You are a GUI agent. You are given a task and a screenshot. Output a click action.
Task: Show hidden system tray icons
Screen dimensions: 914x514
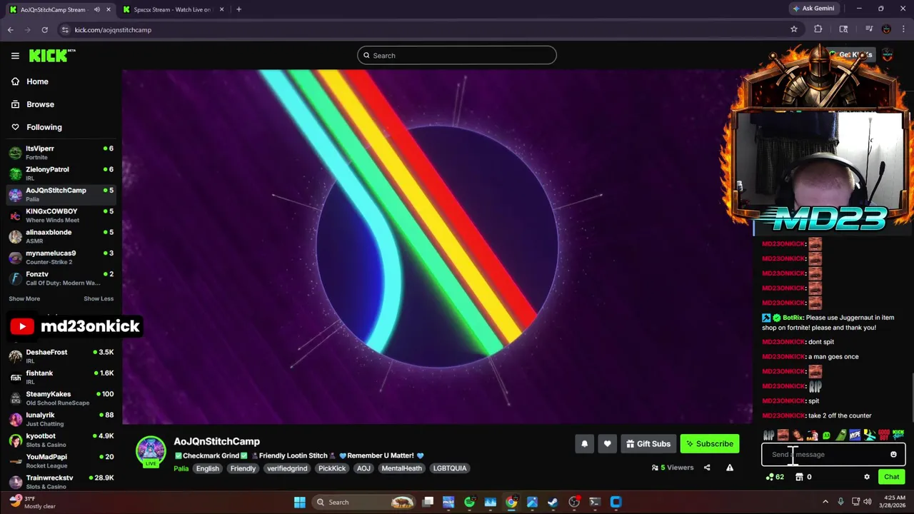tap(825, 502)
